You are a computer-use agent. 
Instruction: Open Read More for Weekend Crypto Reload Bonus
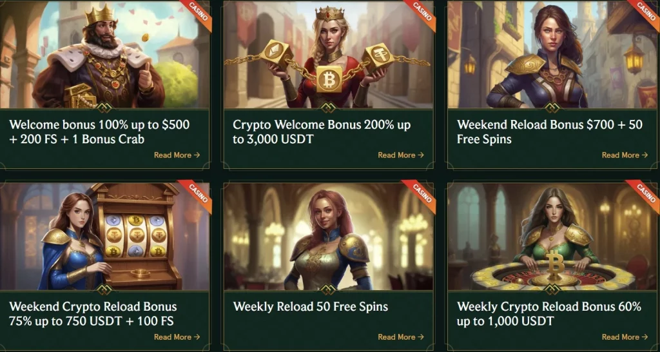(x=177, y=337)
